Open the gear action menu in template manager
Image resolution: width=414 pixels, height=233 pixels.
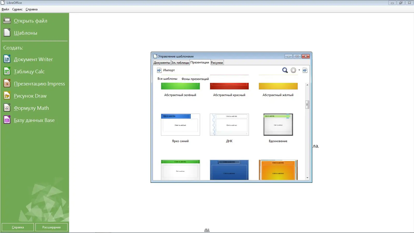point(295,70)
